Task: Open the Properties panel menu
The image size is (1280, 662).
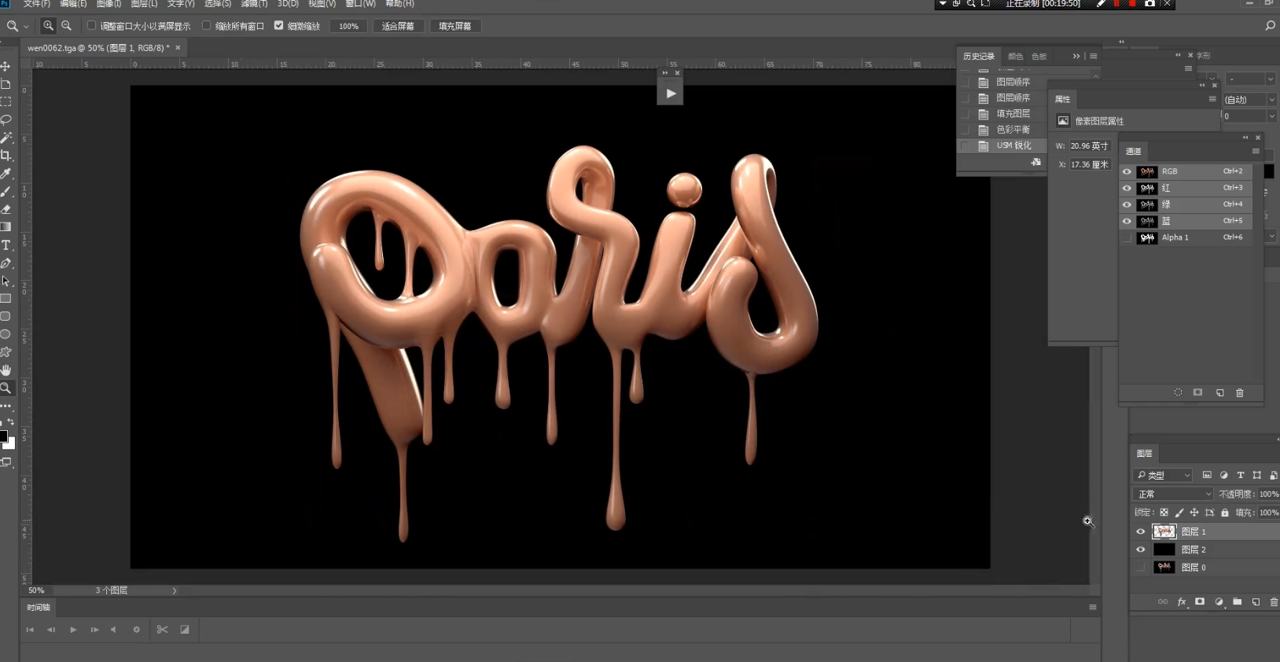Action: (x=1212, y=99)
